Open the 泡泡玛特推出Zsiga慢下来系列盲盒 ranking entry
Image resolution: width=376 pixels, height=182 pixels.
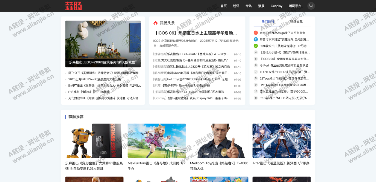click(282, 33)
